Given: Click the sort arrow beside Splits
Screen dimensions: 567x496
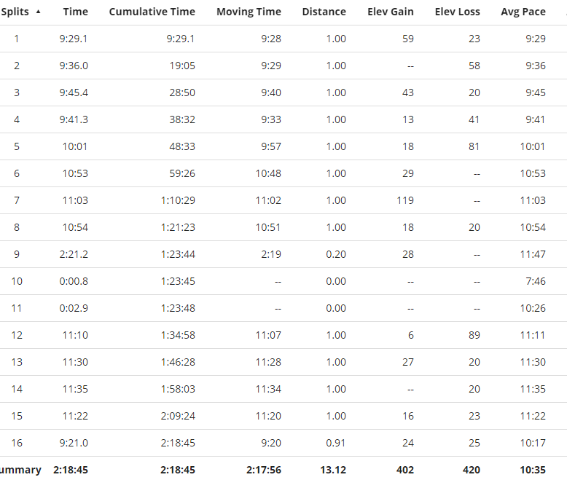Looking at the screenshot, I should [x=38, y=12].
